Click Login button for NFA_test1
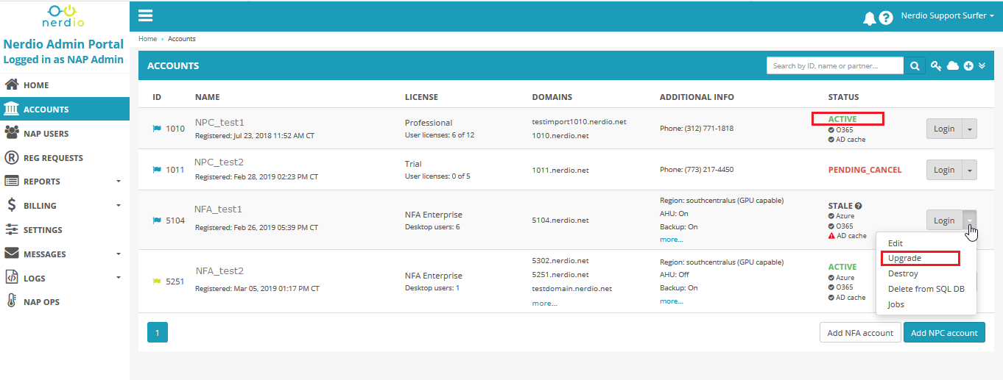Image resolution: width=1003 pixels, height=380 pixels. pyautogui.click(x=944, y=221)
